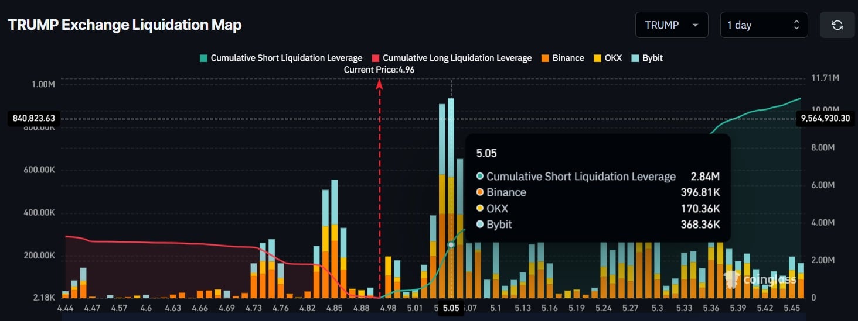Click the orange Binance legend square
Viewport: 858px width, 321px height.
point(544,58)
